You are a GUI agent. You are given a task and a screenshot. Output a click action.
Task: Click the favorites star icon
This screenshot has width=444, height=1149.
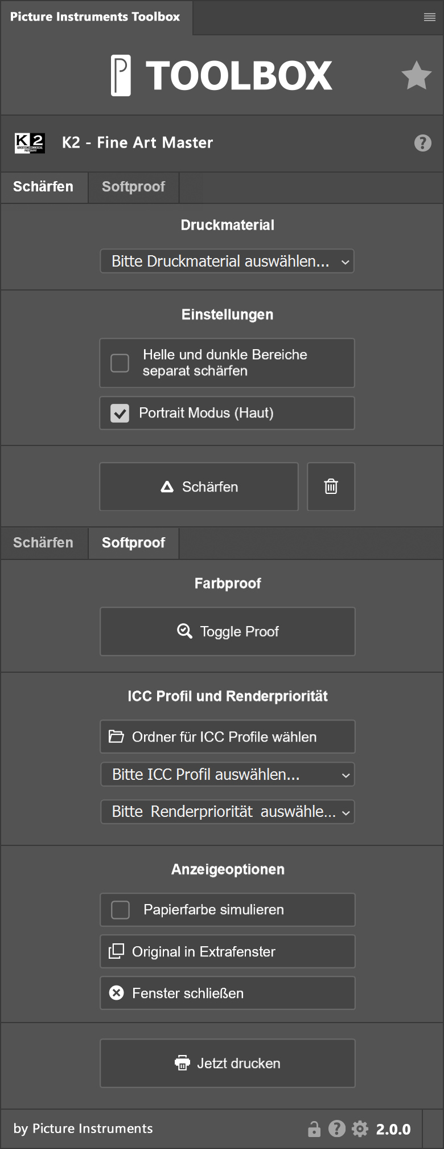tap(416, 76)
